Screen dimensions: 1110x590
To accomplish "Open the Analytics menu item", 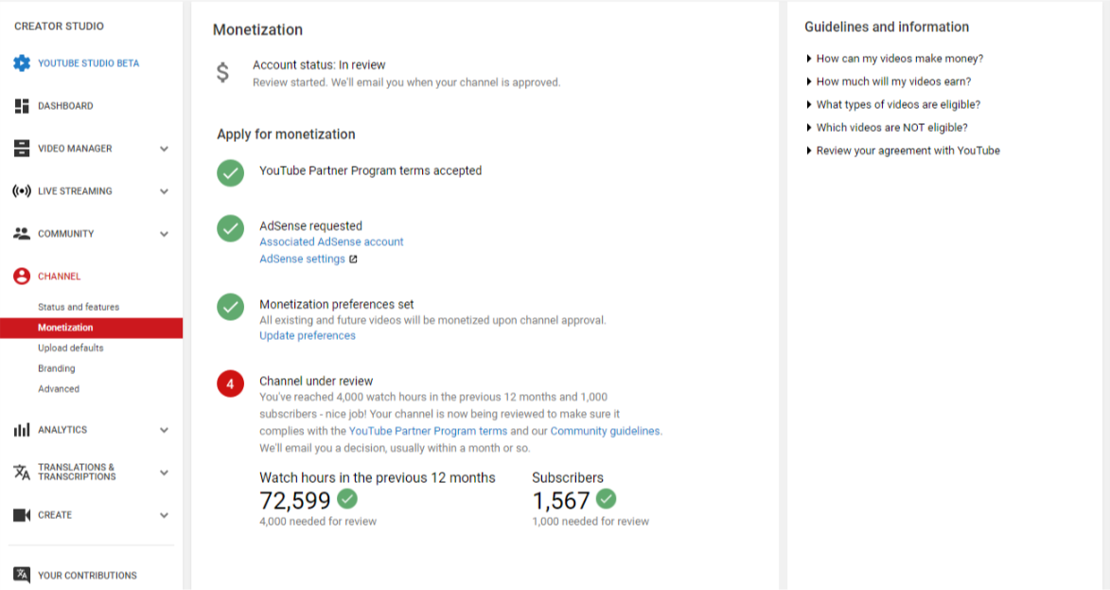I will click(x=62, y=430).
